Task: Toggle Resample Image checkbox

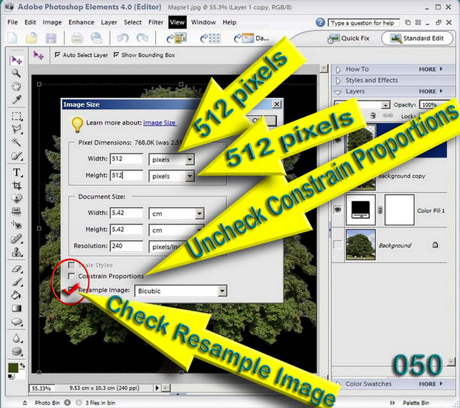Action: (x=71, y=290)
